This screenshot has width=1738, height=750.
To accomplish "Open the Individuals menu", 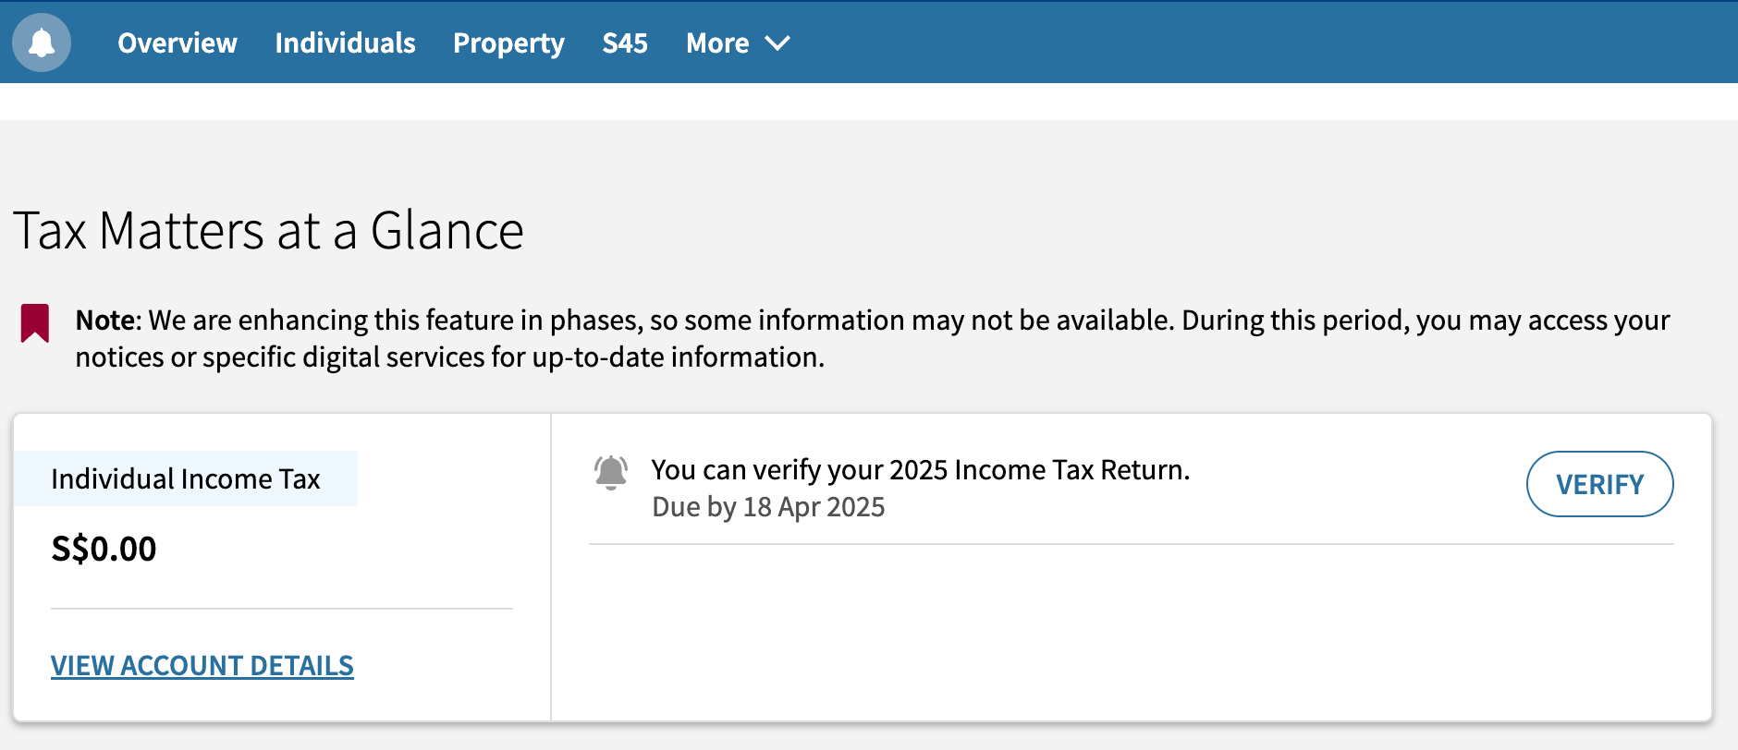I will click(345, 43).
